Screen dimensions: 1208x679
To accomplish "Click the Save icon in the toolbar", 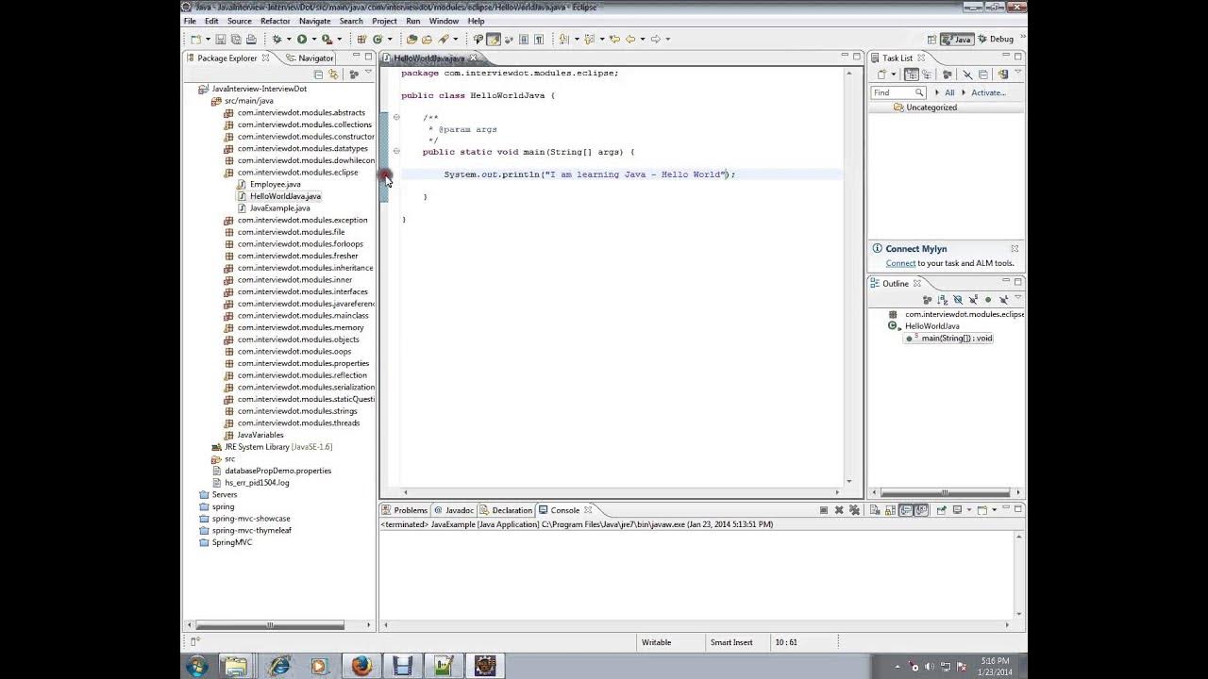I will [x=220, y=39].
